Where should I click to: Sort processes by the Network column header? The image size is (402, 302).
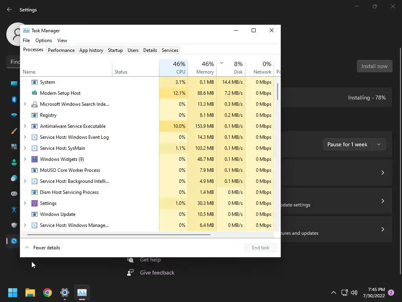[x=259, y=68]
